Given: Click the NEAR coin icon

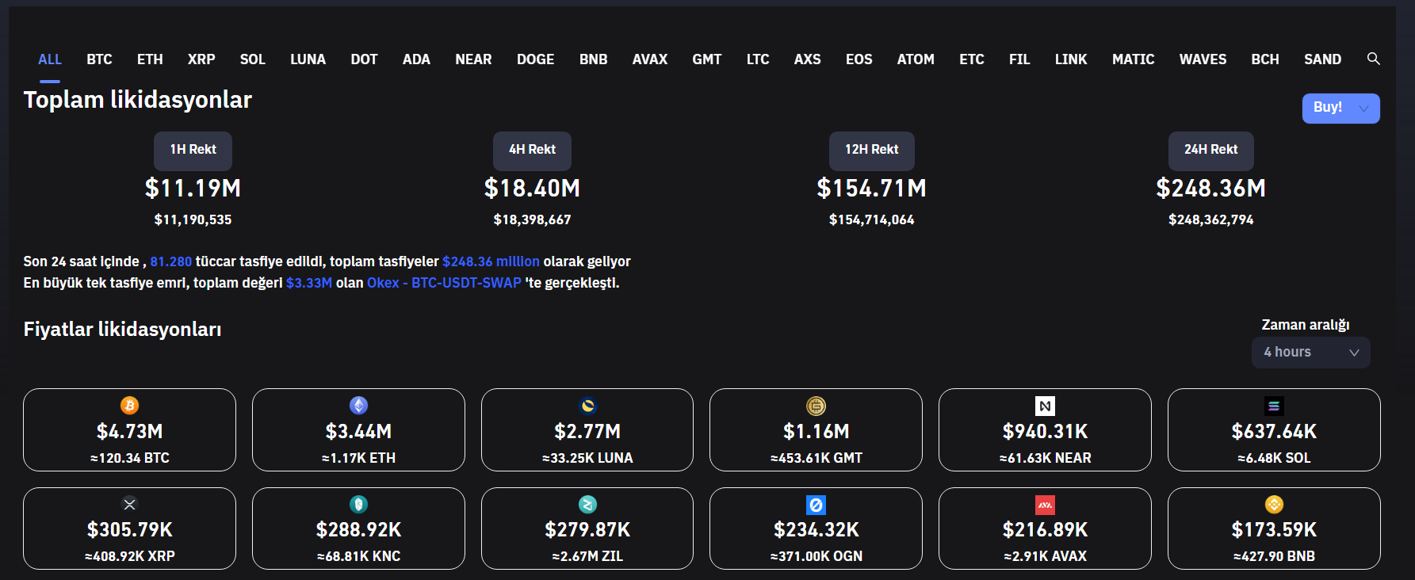Looking at the screenshot, I should pos(1045,406).
